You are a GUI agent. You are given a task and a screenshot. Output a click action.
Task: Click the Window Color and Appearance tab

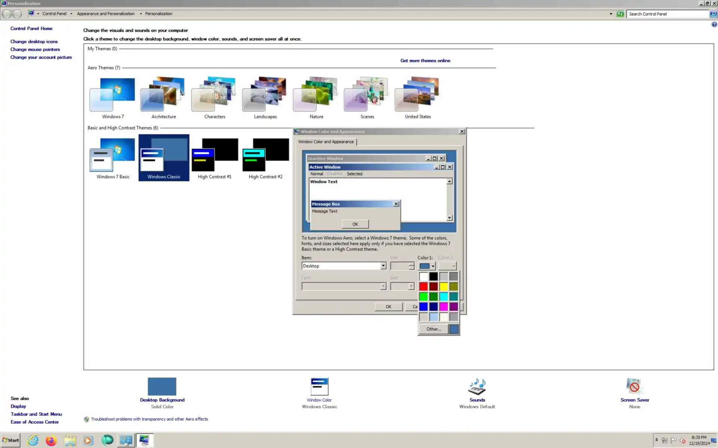pos(326,142)
